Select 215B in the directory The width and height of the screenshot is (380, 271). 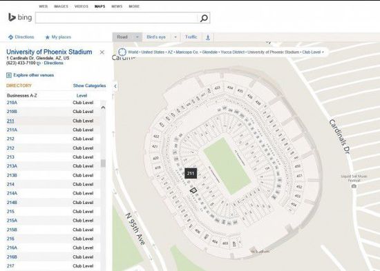click(12, 230)
